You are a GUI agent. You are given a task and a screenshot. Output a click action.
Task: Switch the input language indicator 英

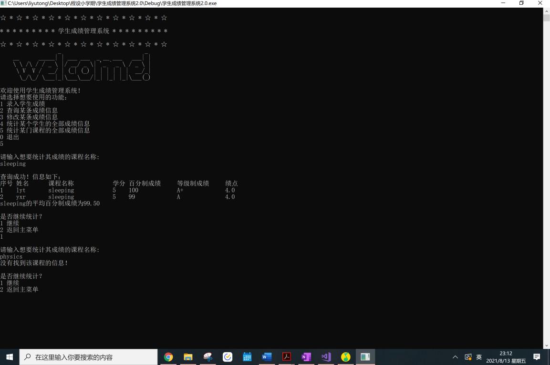479,357
